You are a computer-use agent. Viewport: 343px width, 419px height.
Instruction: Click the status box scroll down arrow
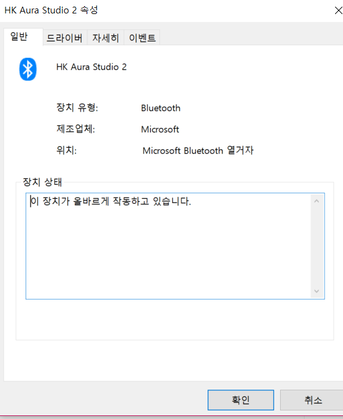click(317, 291)
